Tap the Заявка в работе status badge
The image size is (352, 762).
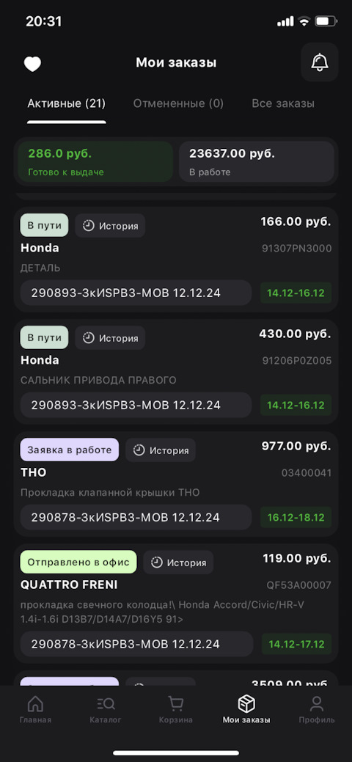point(69,450)
